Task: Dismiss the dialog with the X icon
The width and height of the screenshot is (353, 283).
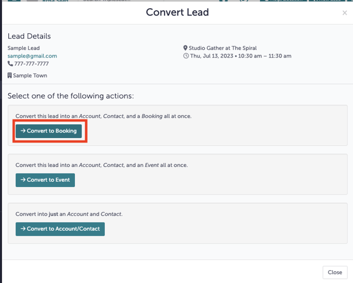Action: tap(345, 13)
